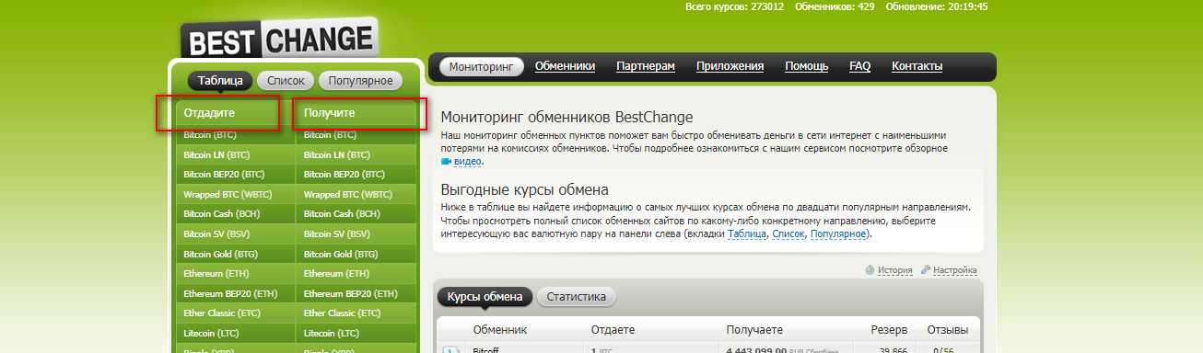The width and height of the screenshot is (1203, 353).
Task: Click the Отдаете column header
Action: 613,329
